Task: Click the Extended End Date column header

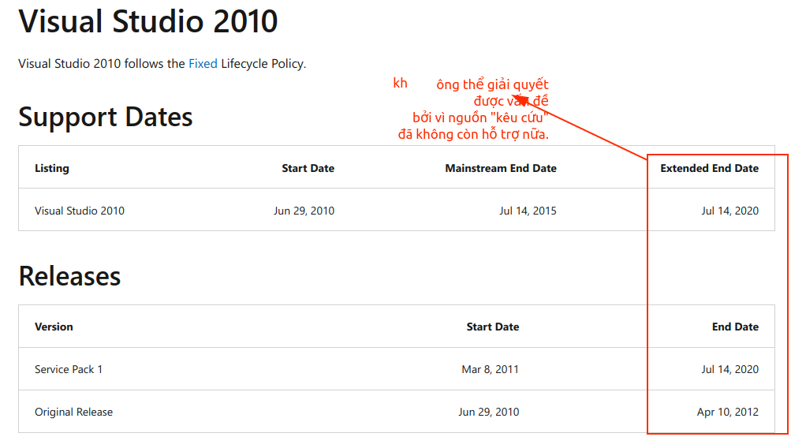Action: pos(709,168)
